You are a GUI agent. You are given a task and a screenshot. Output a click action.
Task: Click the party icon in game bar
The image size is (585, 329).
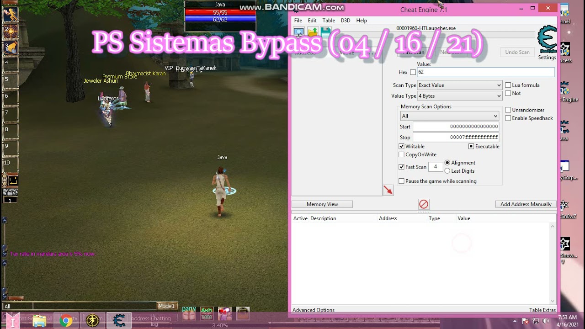click(x=189, y=313)
